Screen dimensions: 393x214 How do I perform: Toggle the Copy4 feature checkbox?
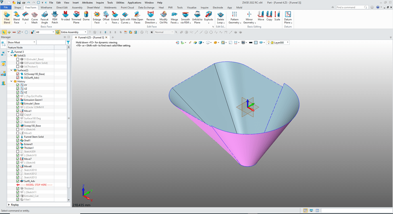18,115
